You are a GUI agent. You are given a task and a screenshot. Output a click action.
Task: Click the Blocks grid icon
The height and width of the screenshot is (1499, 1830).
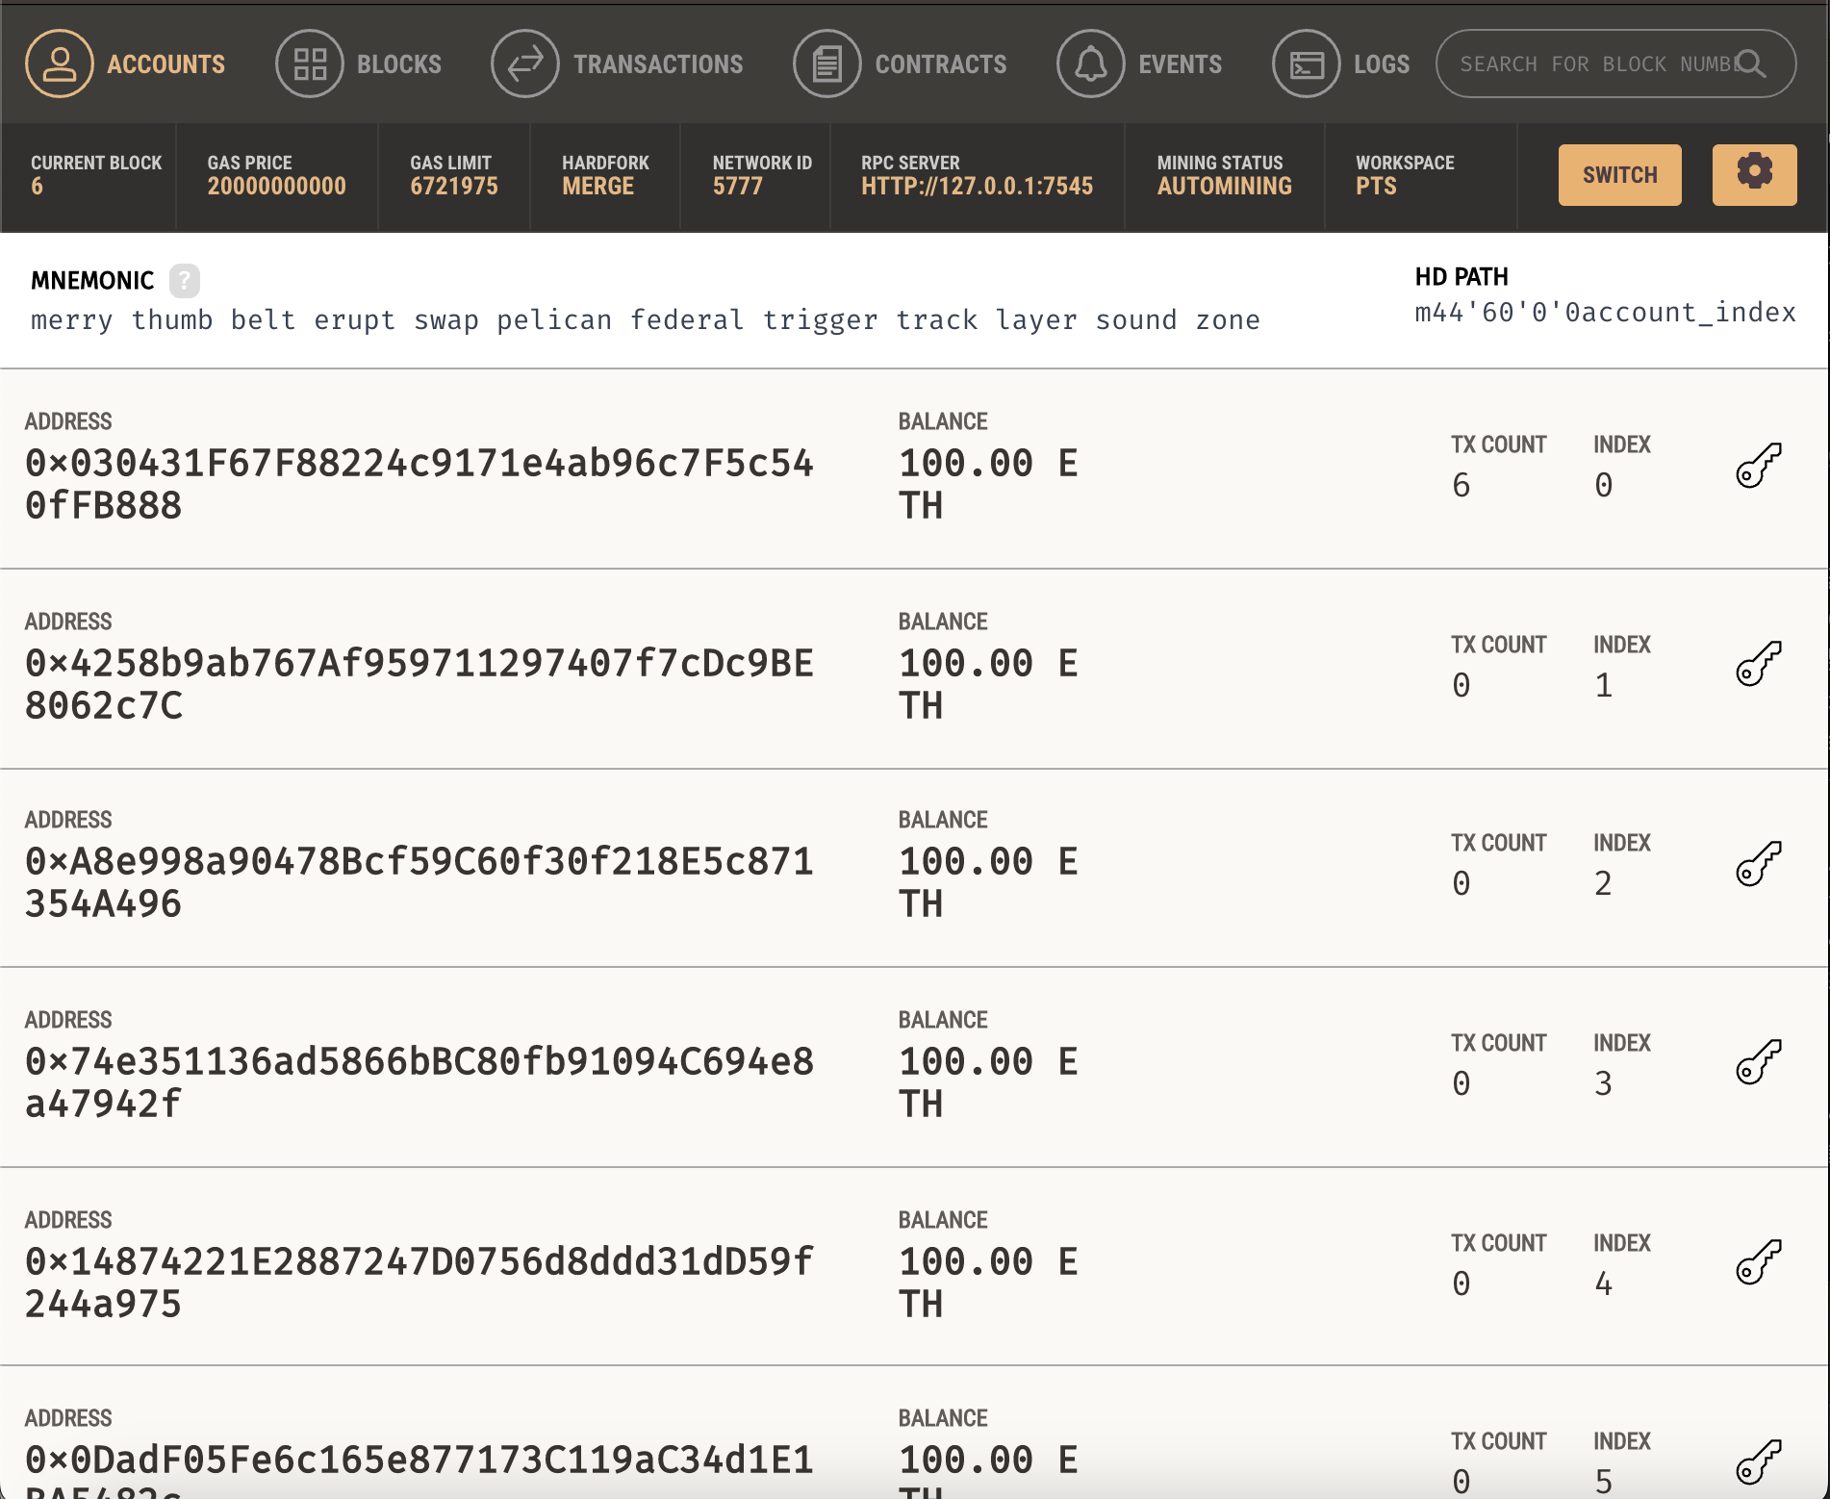310,64
